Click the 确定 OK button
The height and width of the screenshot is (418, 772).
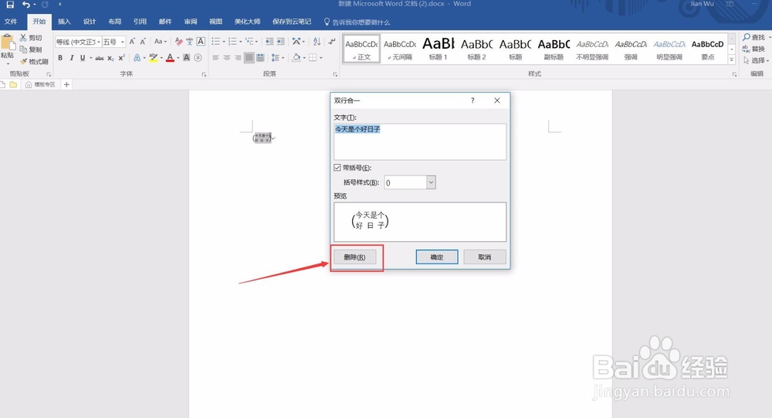tap(437, 257)
